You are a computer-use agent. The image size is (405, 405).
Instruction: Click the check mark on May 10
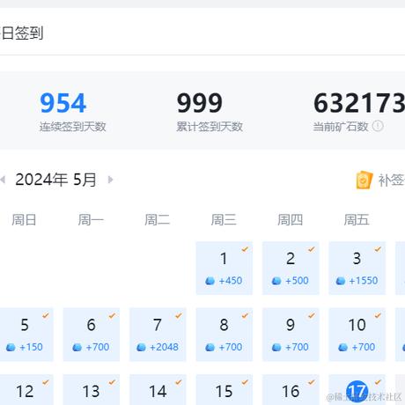click(x=378, y=315)
